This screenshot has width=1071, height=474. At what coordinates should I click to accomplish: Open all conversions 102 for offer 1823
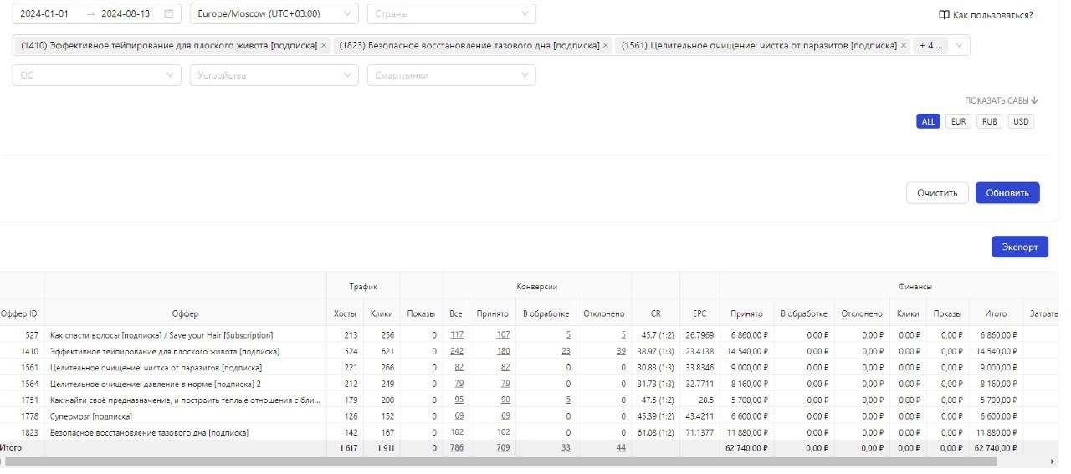[x=457, y=432]
